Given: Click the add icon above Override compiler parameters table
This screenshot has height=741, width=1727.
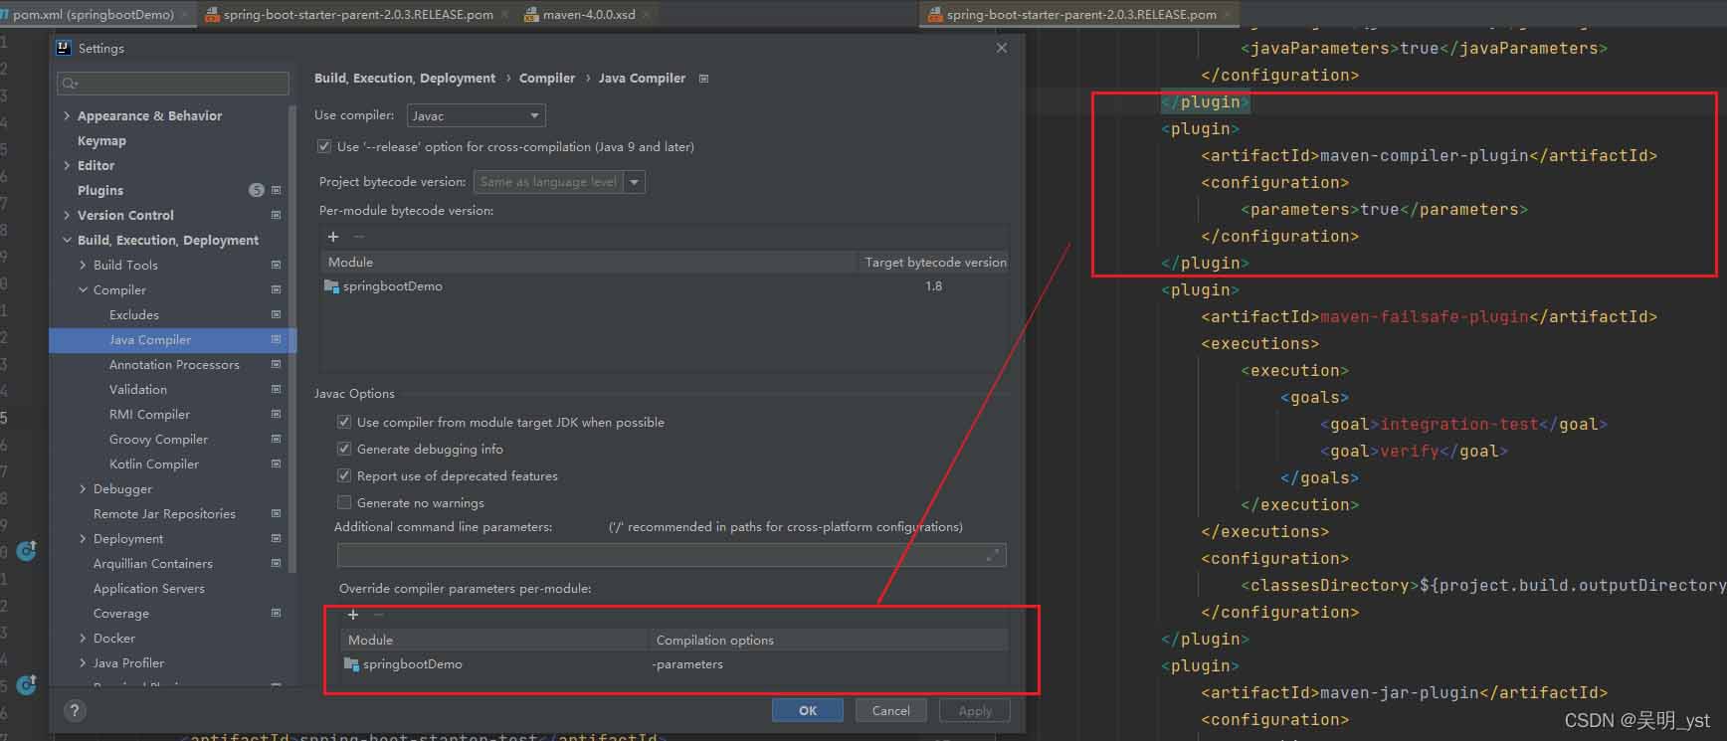Looking at the screenshot, I should (353, 615).
